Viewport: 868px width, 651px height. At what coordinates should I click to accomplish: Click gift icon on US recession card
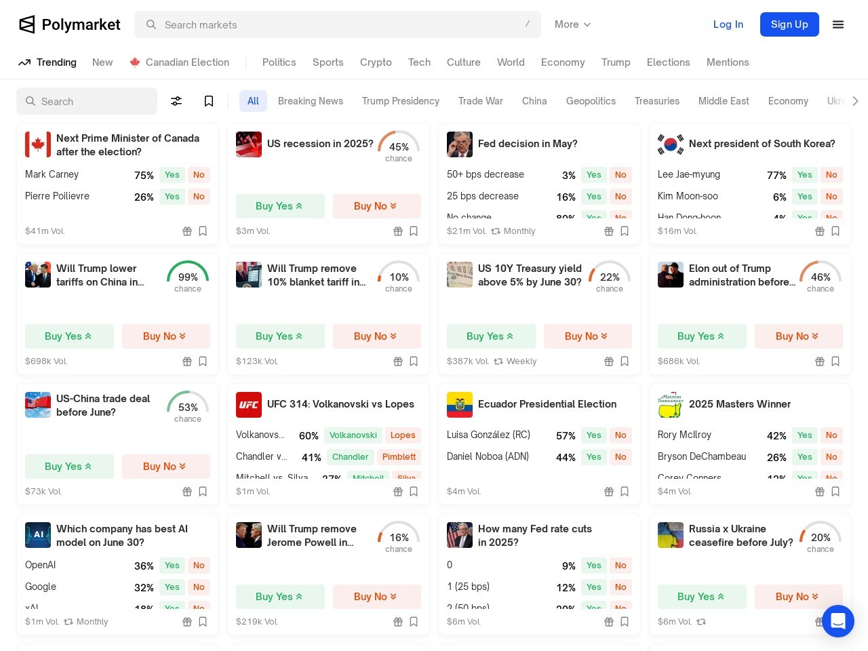click(x=398, y=231)
